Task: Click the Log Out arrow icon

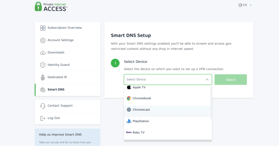Action: [43, 118]
